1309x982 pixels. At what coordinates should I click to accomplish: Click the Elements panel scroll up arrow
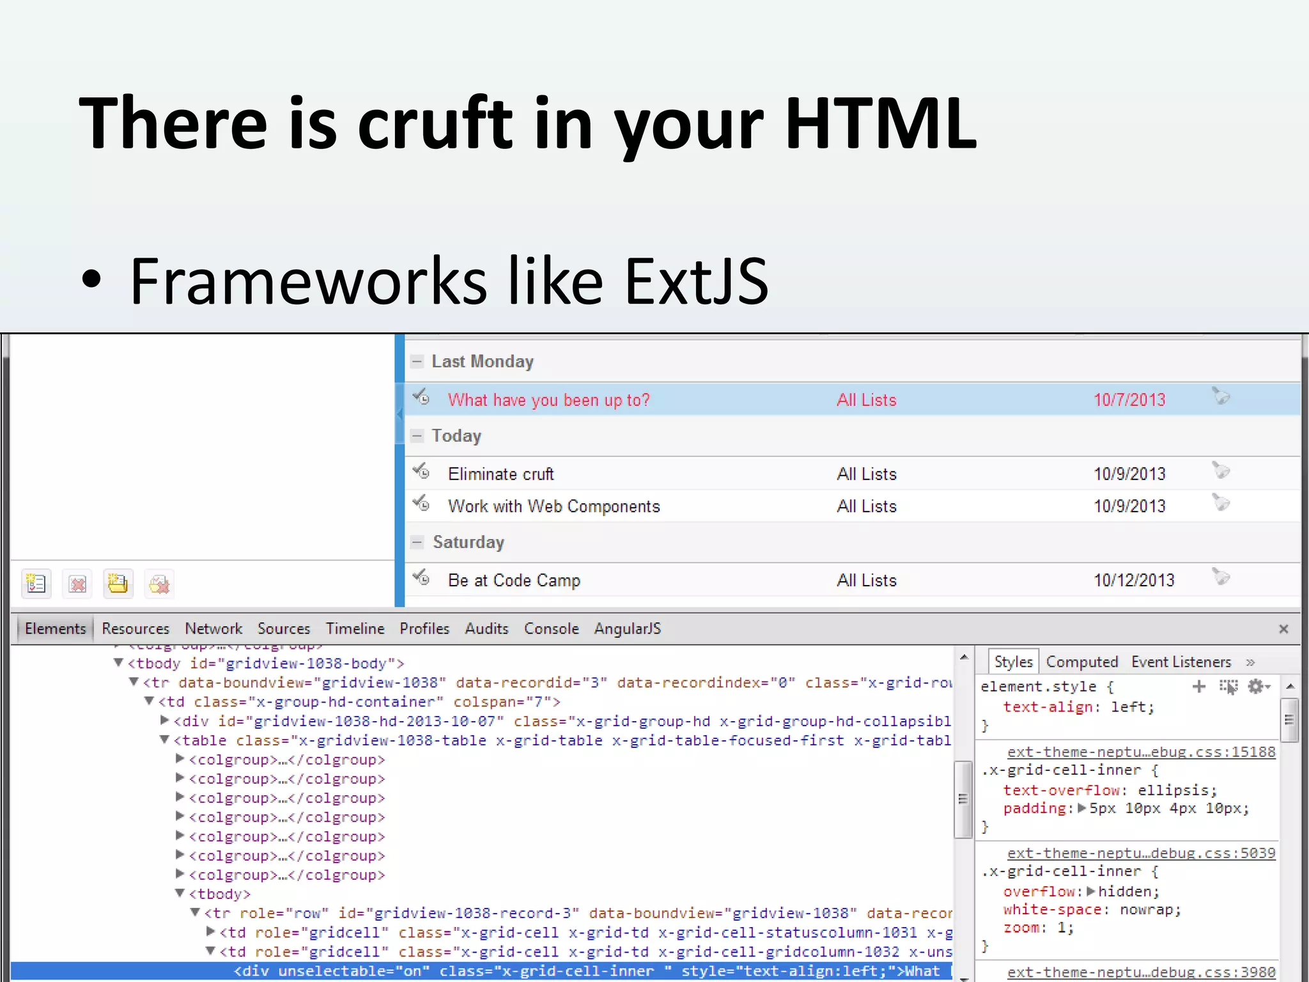click(964, 657)
